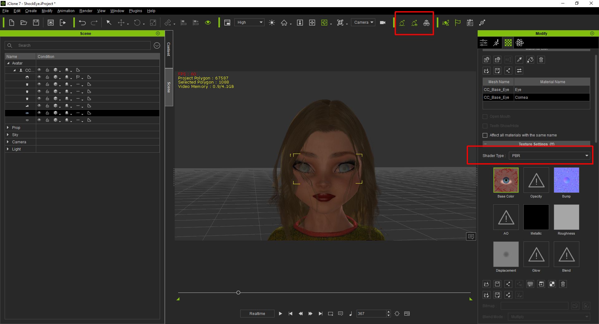Viewport: 599px width, 324px height.
Task: Open the Camera selection dropdown
Action: tap(363, 22)
